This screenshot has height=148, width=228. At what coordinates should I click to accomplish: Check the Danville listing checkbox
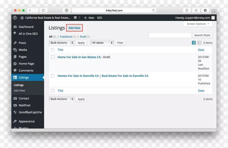(x=53, y=76)
